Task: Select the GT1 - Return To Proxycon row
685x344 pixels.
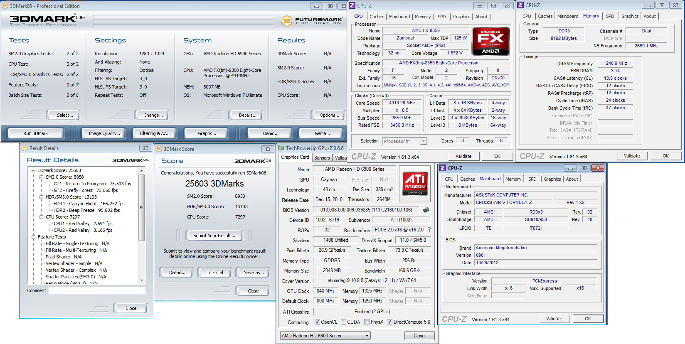Action: point(92,184)
